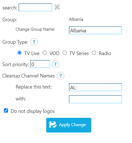Screen dimensions: 132x143
Task: Click the Apply Change button
Action: [x=69, y=125]
